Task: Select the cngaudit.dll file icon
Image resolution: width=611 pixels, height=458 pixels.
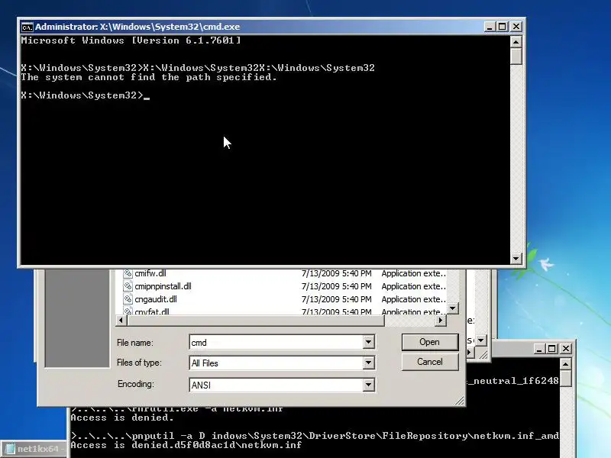Action: tap(128, 299)
